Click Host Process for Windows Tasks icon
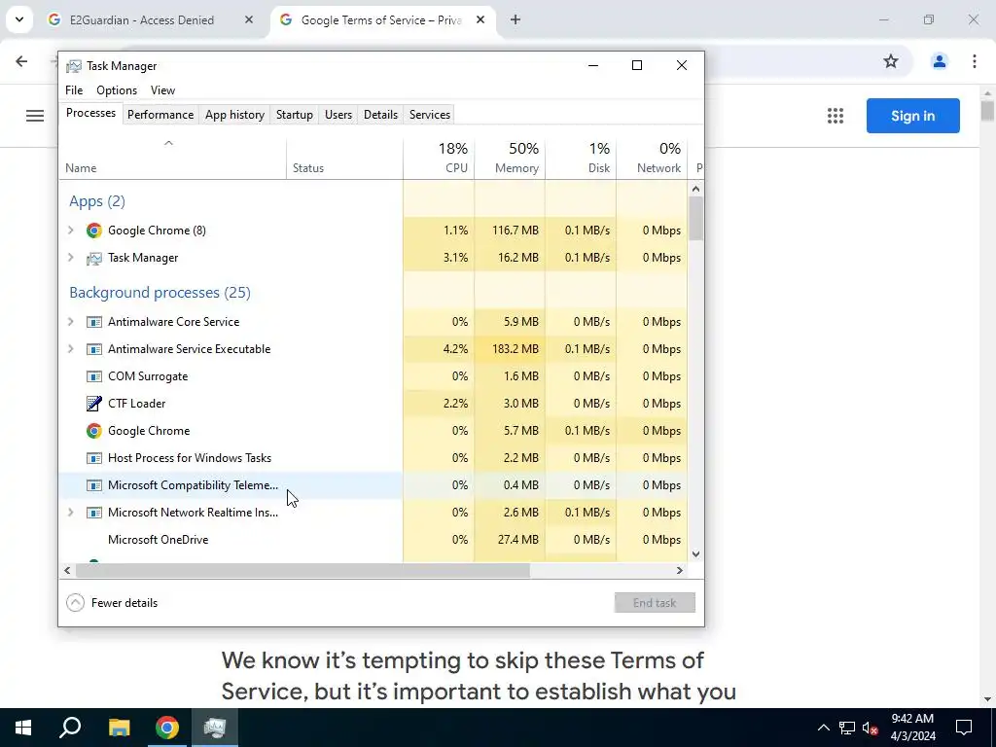 (x=94, y=458)
